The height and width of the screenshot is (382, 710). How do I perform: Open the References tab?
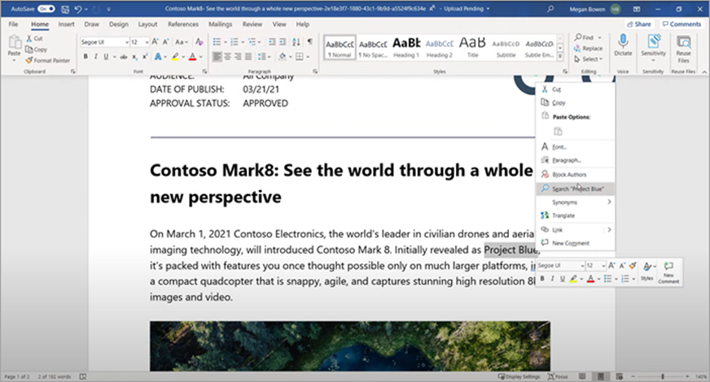(183, 24)
